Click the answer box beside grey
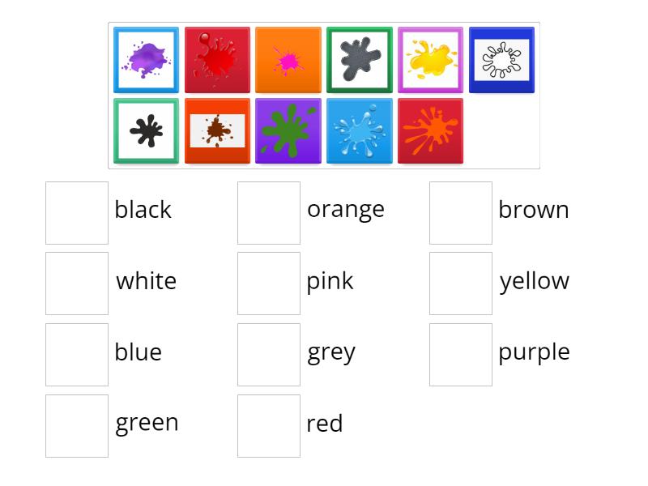Screen dimensions: 648x486 coord(269,355)
